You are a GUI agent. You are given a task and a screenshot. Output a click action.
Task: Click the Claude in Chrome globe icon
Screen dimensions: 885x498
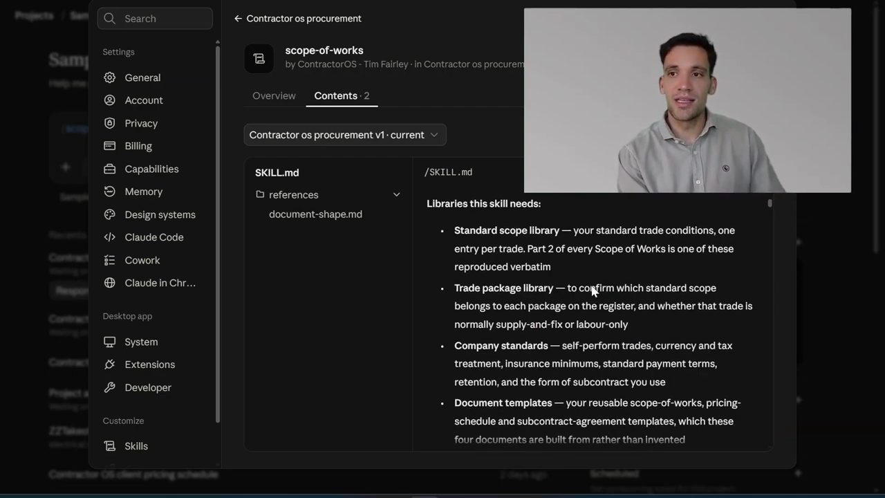click(109, 283)
